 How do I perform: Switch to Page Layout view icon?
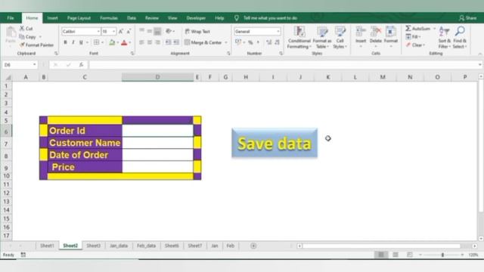click(x=396, y=255)
